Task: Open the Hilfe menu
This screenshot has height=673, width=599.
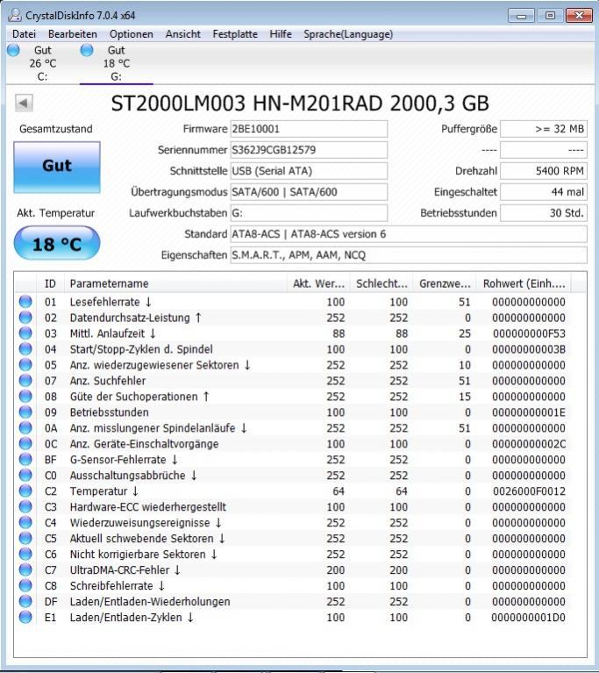Action: point(281,34)
